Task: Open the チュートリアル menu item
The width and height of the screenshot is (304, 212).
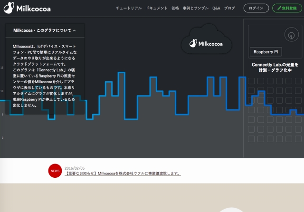Action: point(129,8)
